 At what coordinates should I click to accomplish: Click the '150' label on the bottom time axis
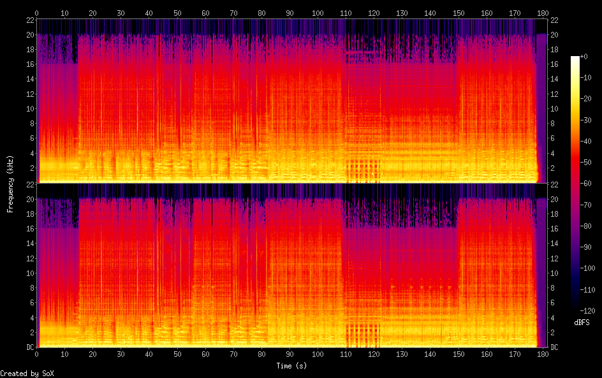(x=459, y=354)
